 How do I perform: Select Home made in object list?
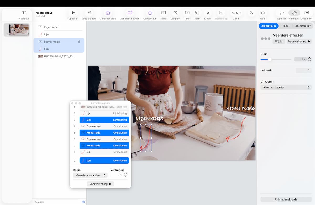click(x=59, y=42)
